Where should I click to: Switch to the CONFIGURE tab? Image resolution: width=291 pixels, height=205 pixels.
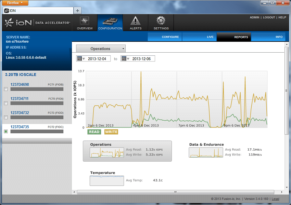[165, 37]
